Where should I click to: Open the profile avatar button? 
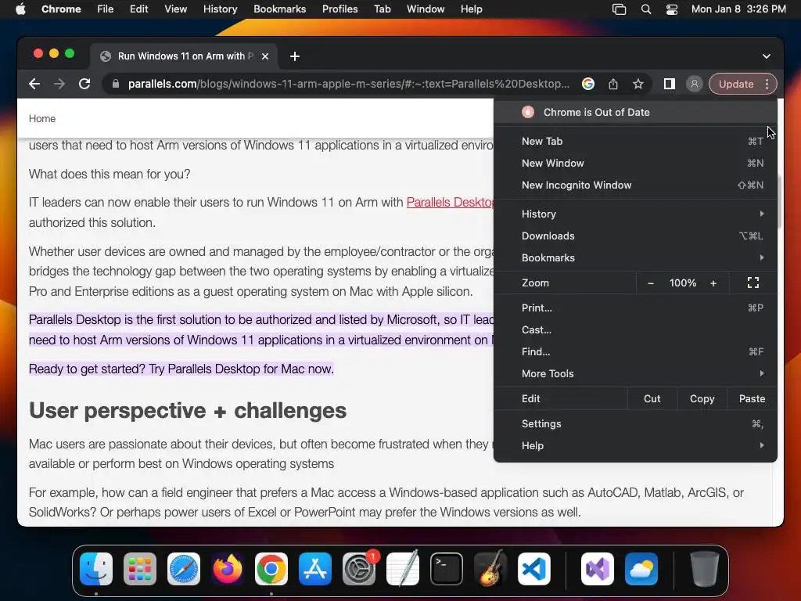coord(695,84)
